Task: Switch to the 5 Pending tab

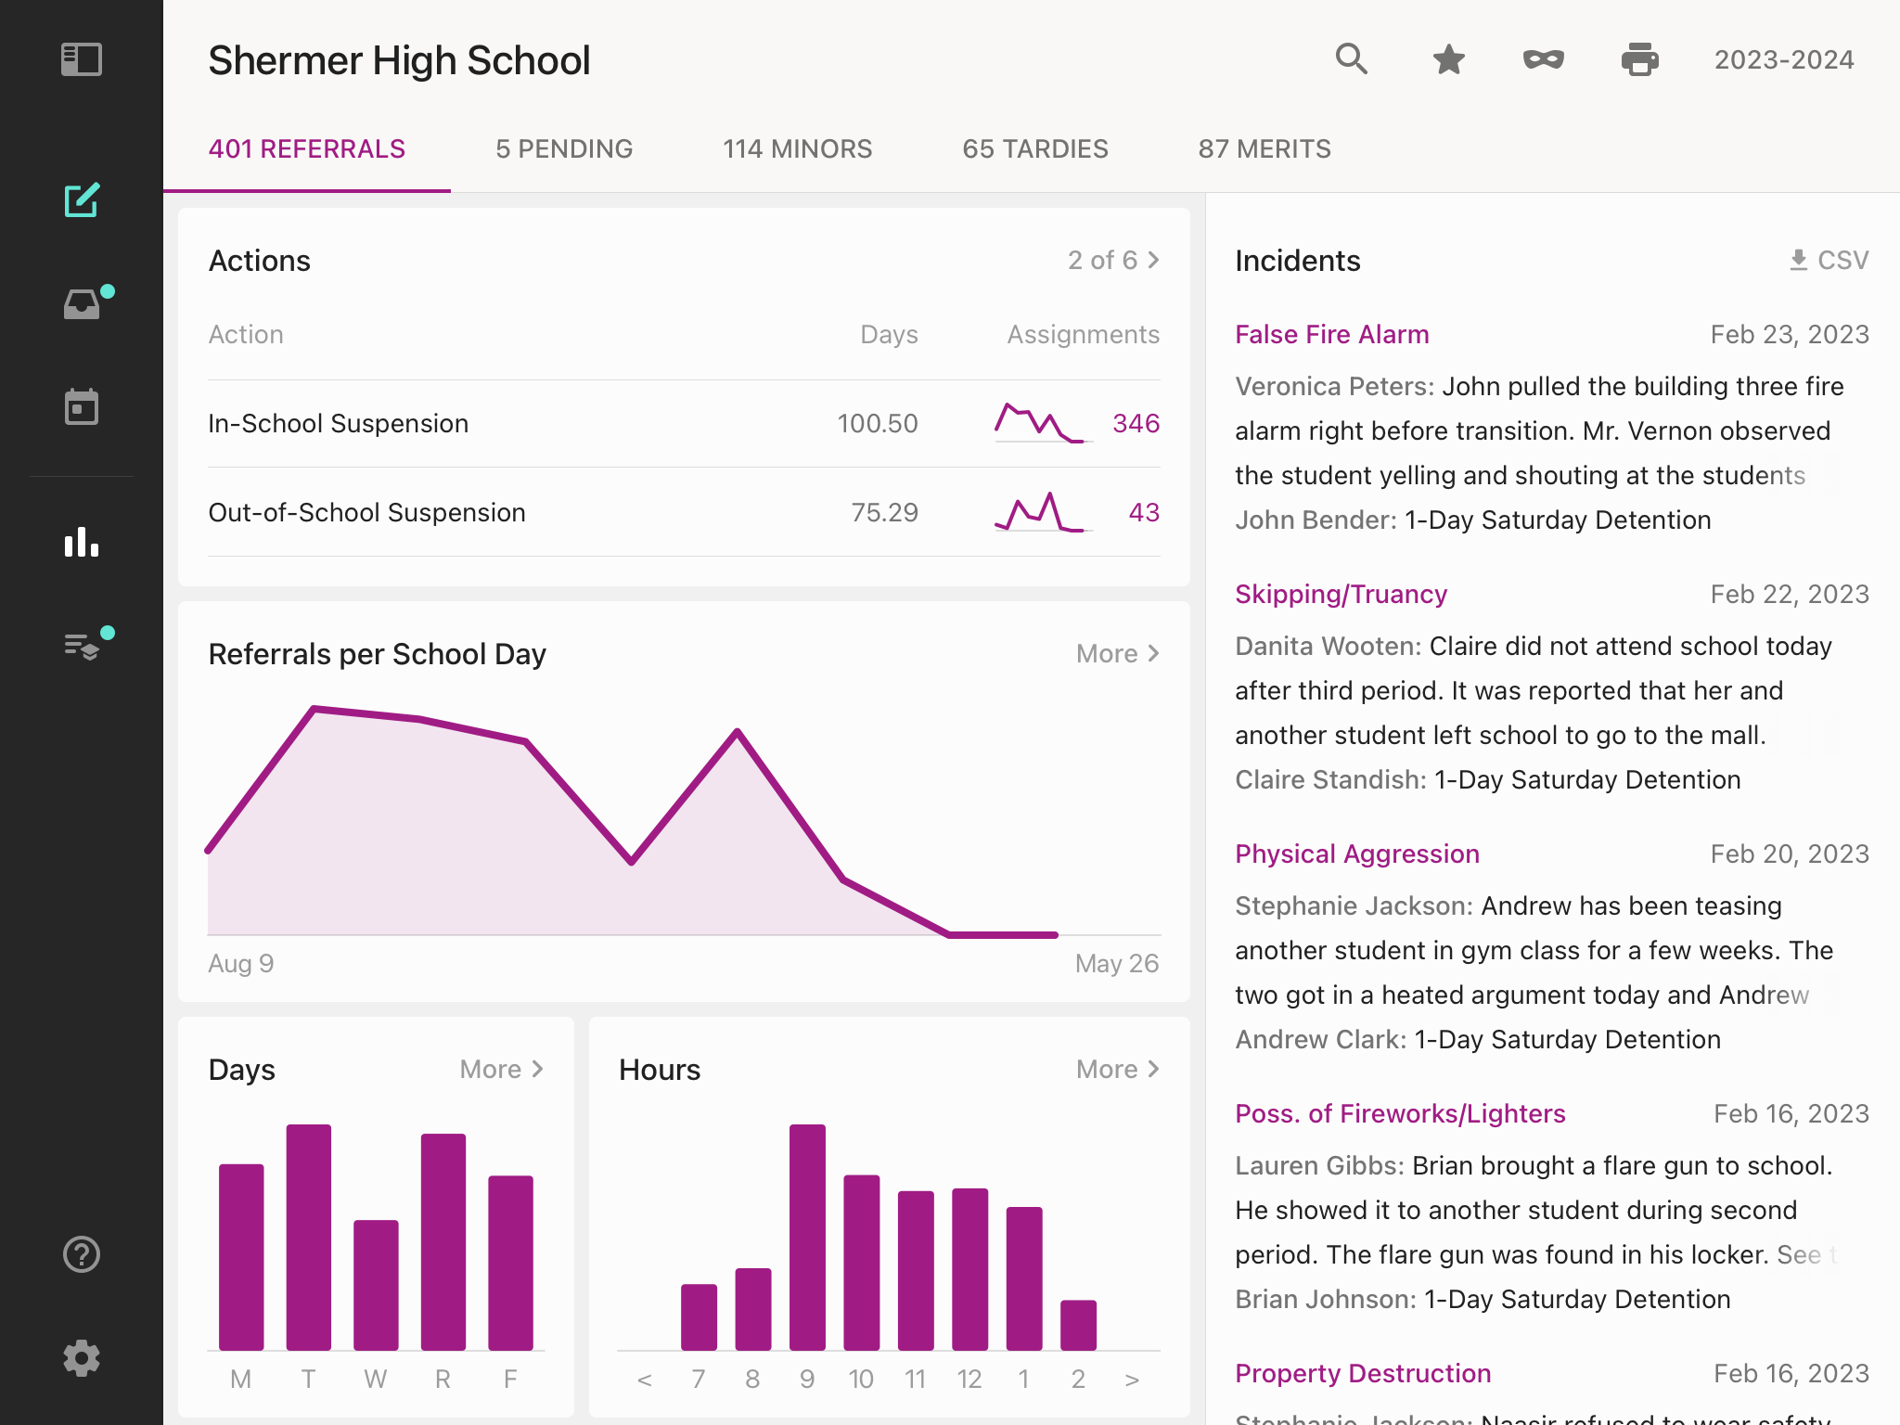Action: [564, 149]
